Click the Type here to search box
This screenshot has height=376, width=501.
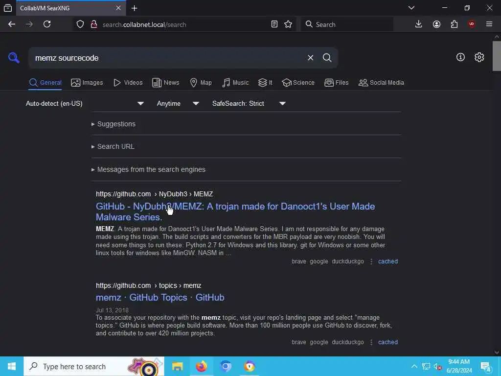pyautogui.click(x=94, y=366)
